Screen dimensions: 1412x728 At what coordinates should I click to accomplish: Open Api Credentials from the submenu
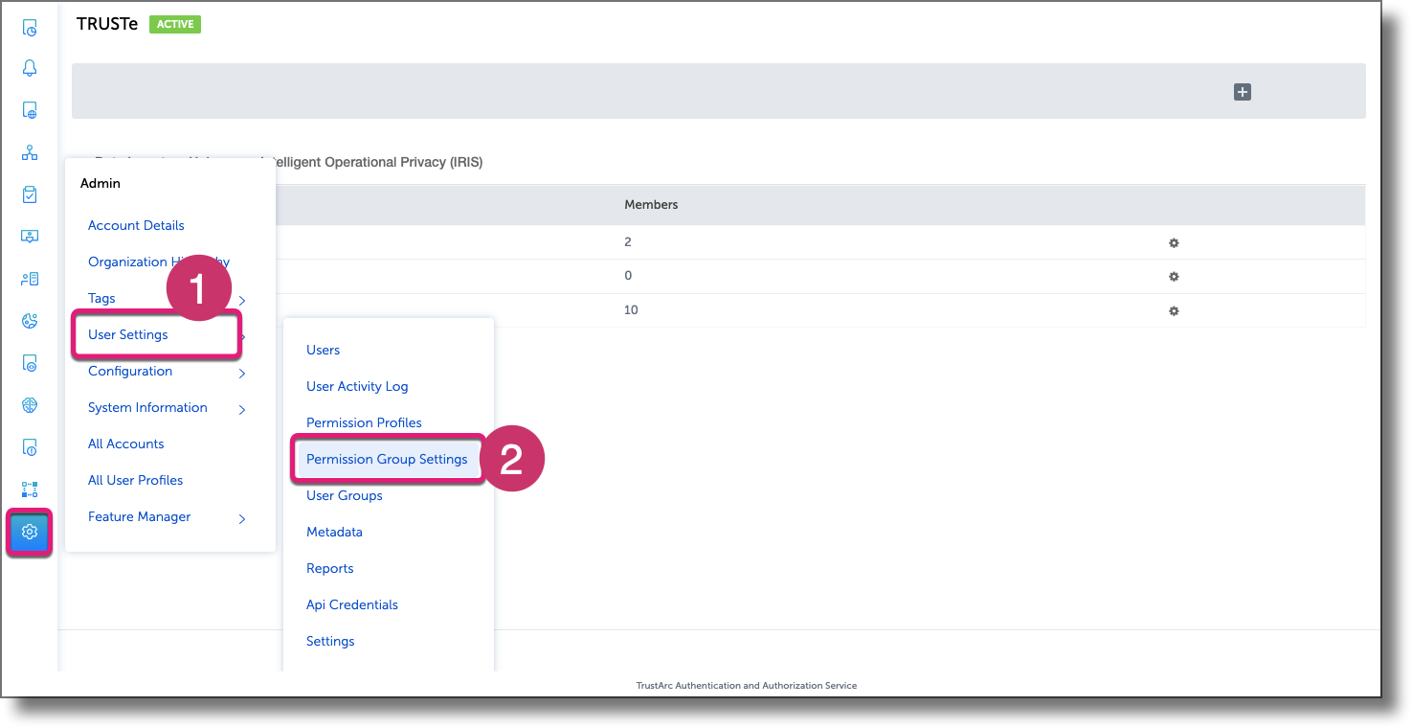(x=351, y=604)
